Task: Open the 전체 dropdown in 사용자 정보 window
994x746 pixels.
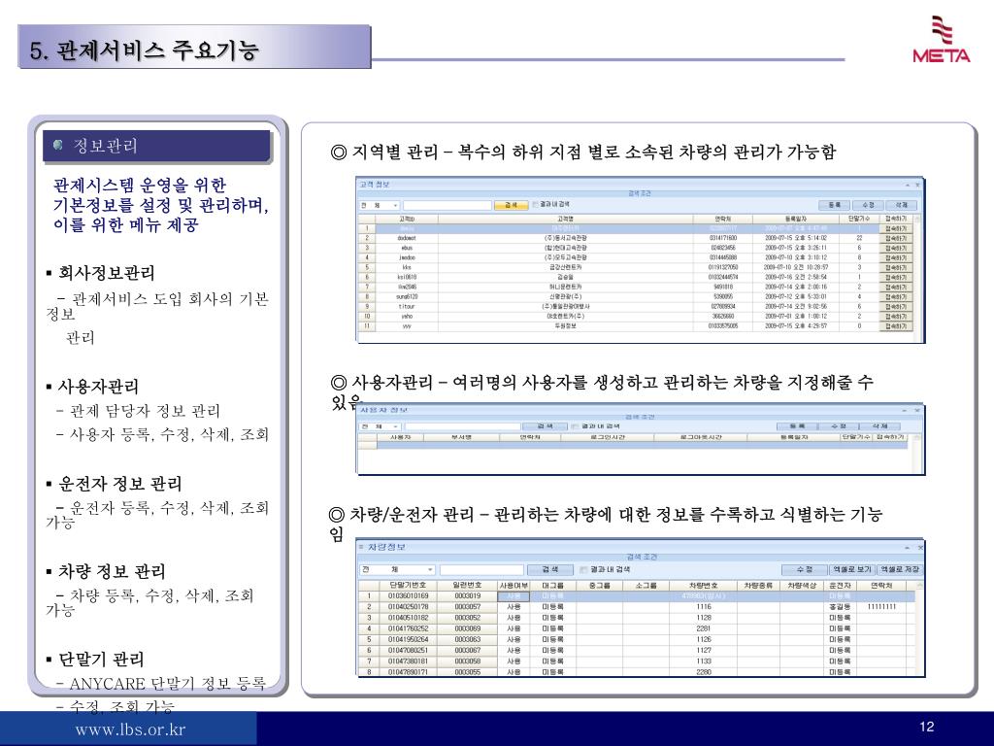Action: tap(380, 427)
